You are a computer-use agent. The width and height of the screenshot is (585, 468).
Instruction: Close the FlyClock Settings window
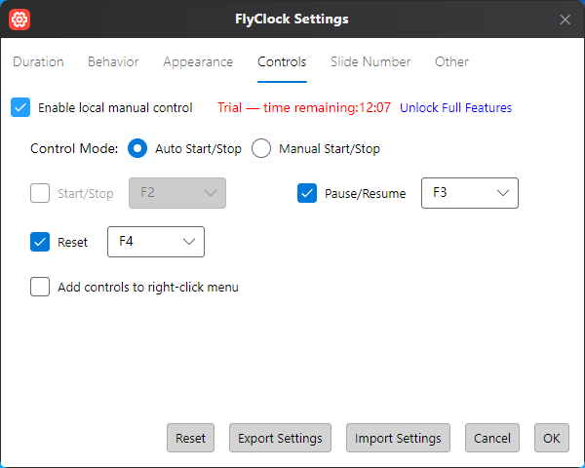pyautogui.click(x=565, y=19)
